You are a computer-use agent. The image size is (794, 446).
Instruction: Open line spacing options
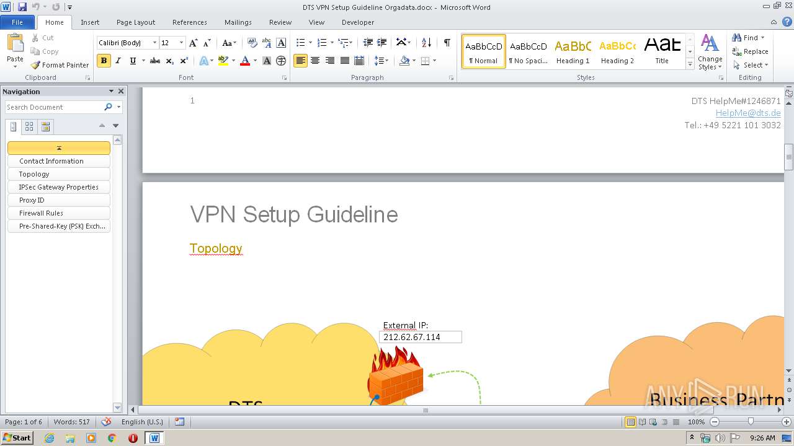coord(381,61)
